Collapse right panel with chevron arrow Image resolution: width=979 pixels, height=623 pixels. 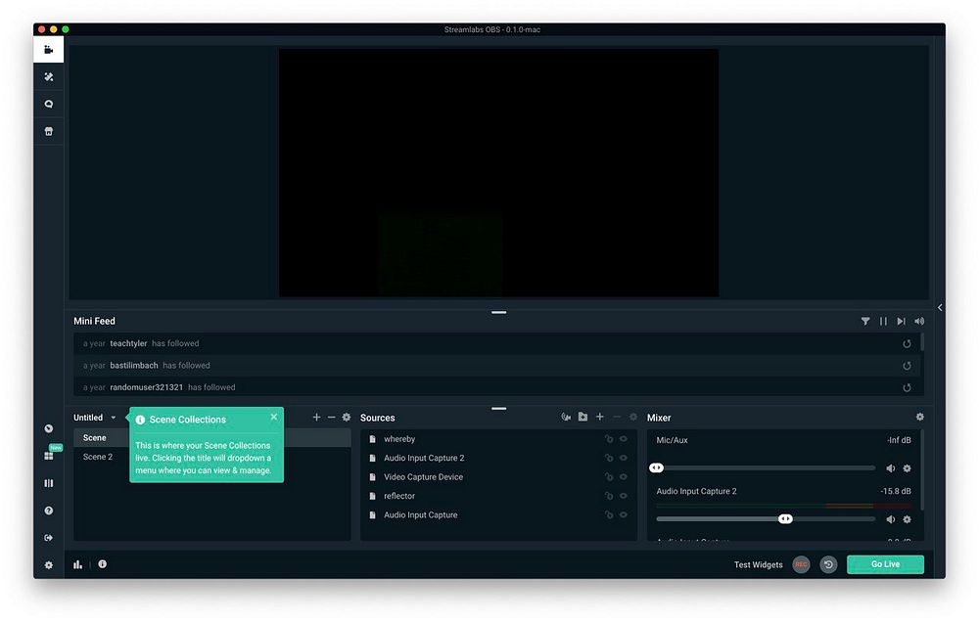coord(940,307)
